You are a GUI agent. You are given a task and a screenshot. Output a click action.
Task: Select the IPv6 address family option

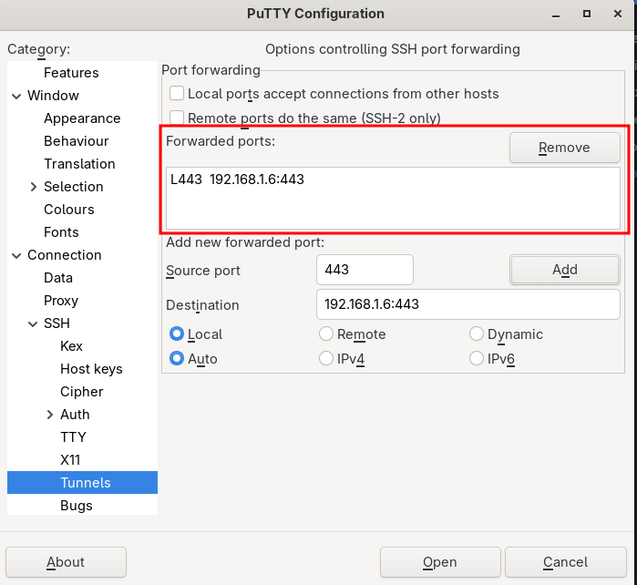pos(477,358)
